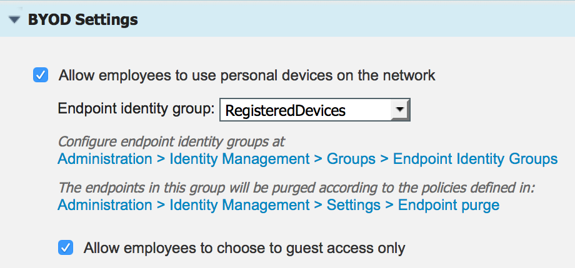
Task: Click the Endpoint identity group field label
Action: (x=136, y=109)
